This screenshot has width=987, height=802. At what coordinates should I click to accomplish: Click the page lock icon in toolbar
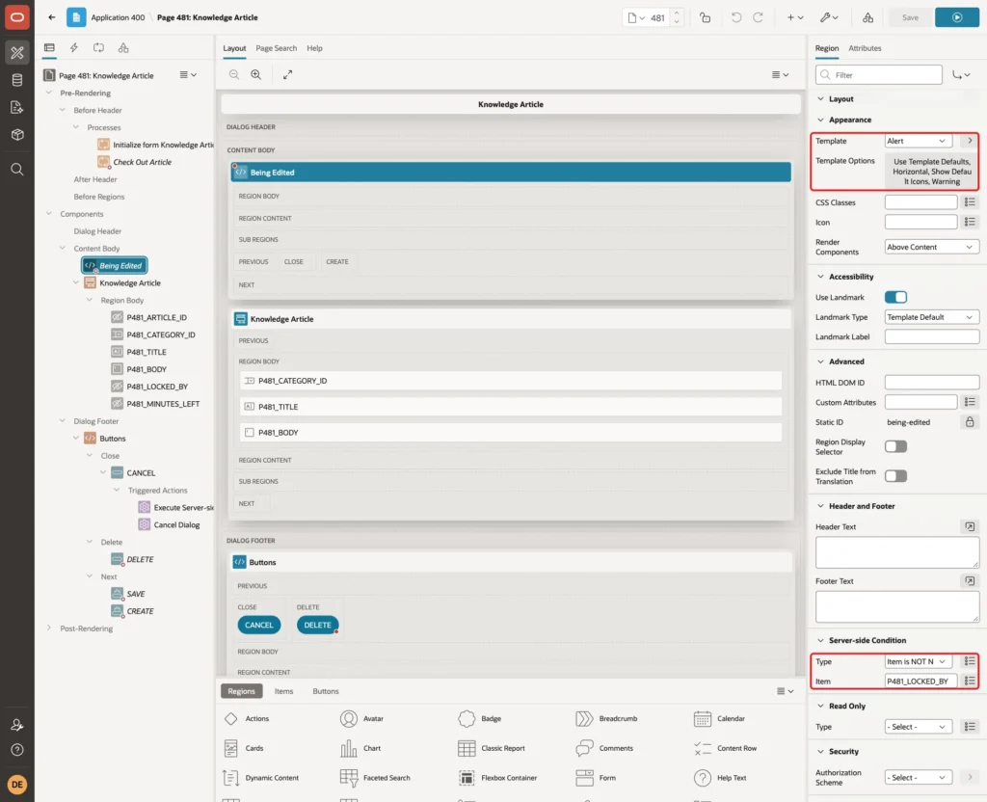(x=705, y=17)
